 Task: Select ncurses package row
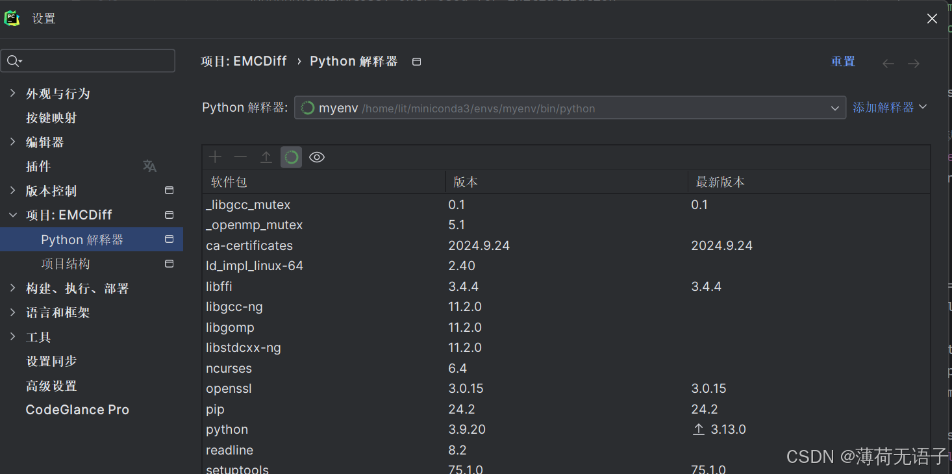(x=566, y=368)
